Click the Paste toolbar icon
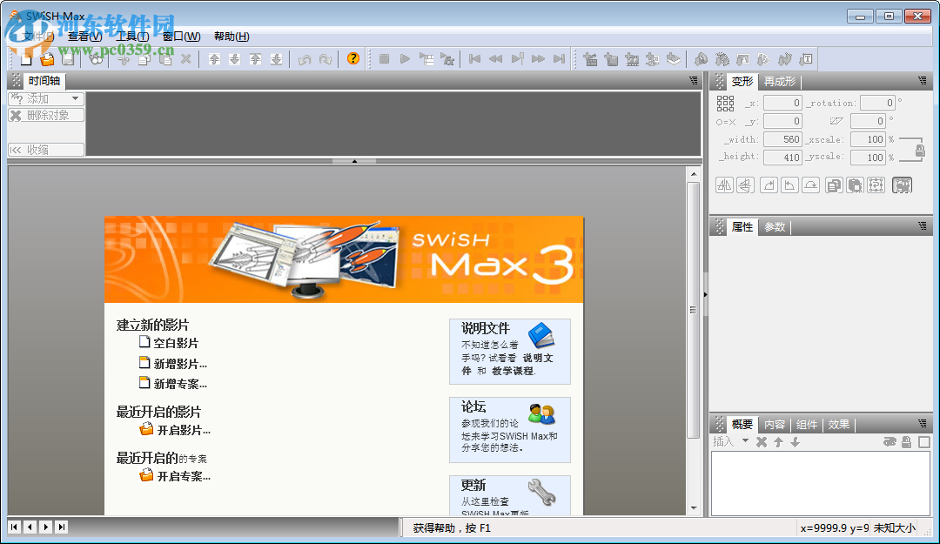This screenshot has height=544, width=940. pyautogui.click(x=164, y=59)
